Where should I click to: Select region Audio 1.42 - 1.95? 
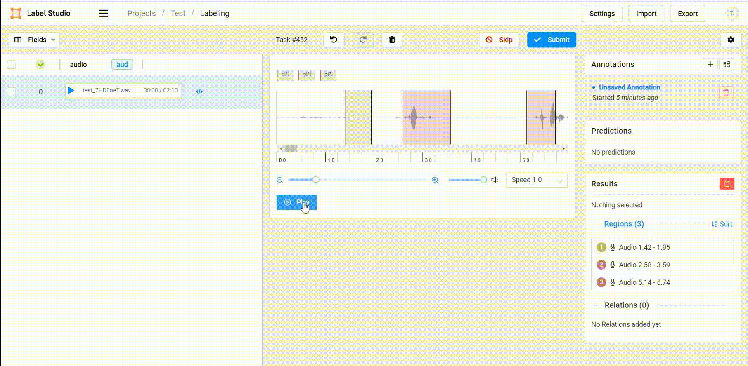[x=663, y=247]
